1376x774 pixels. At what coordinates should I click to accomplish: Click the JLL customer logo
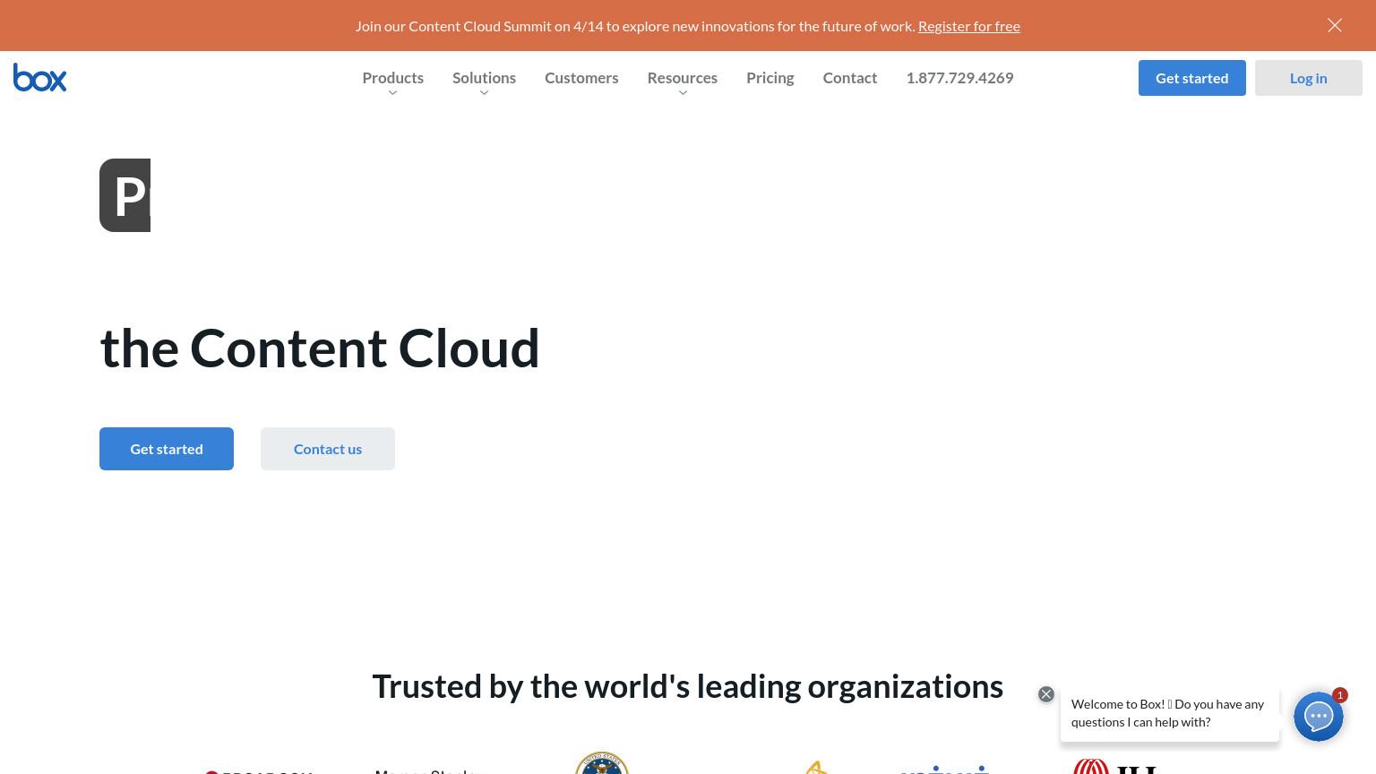pyautogui.click(x=1115, y=767)
